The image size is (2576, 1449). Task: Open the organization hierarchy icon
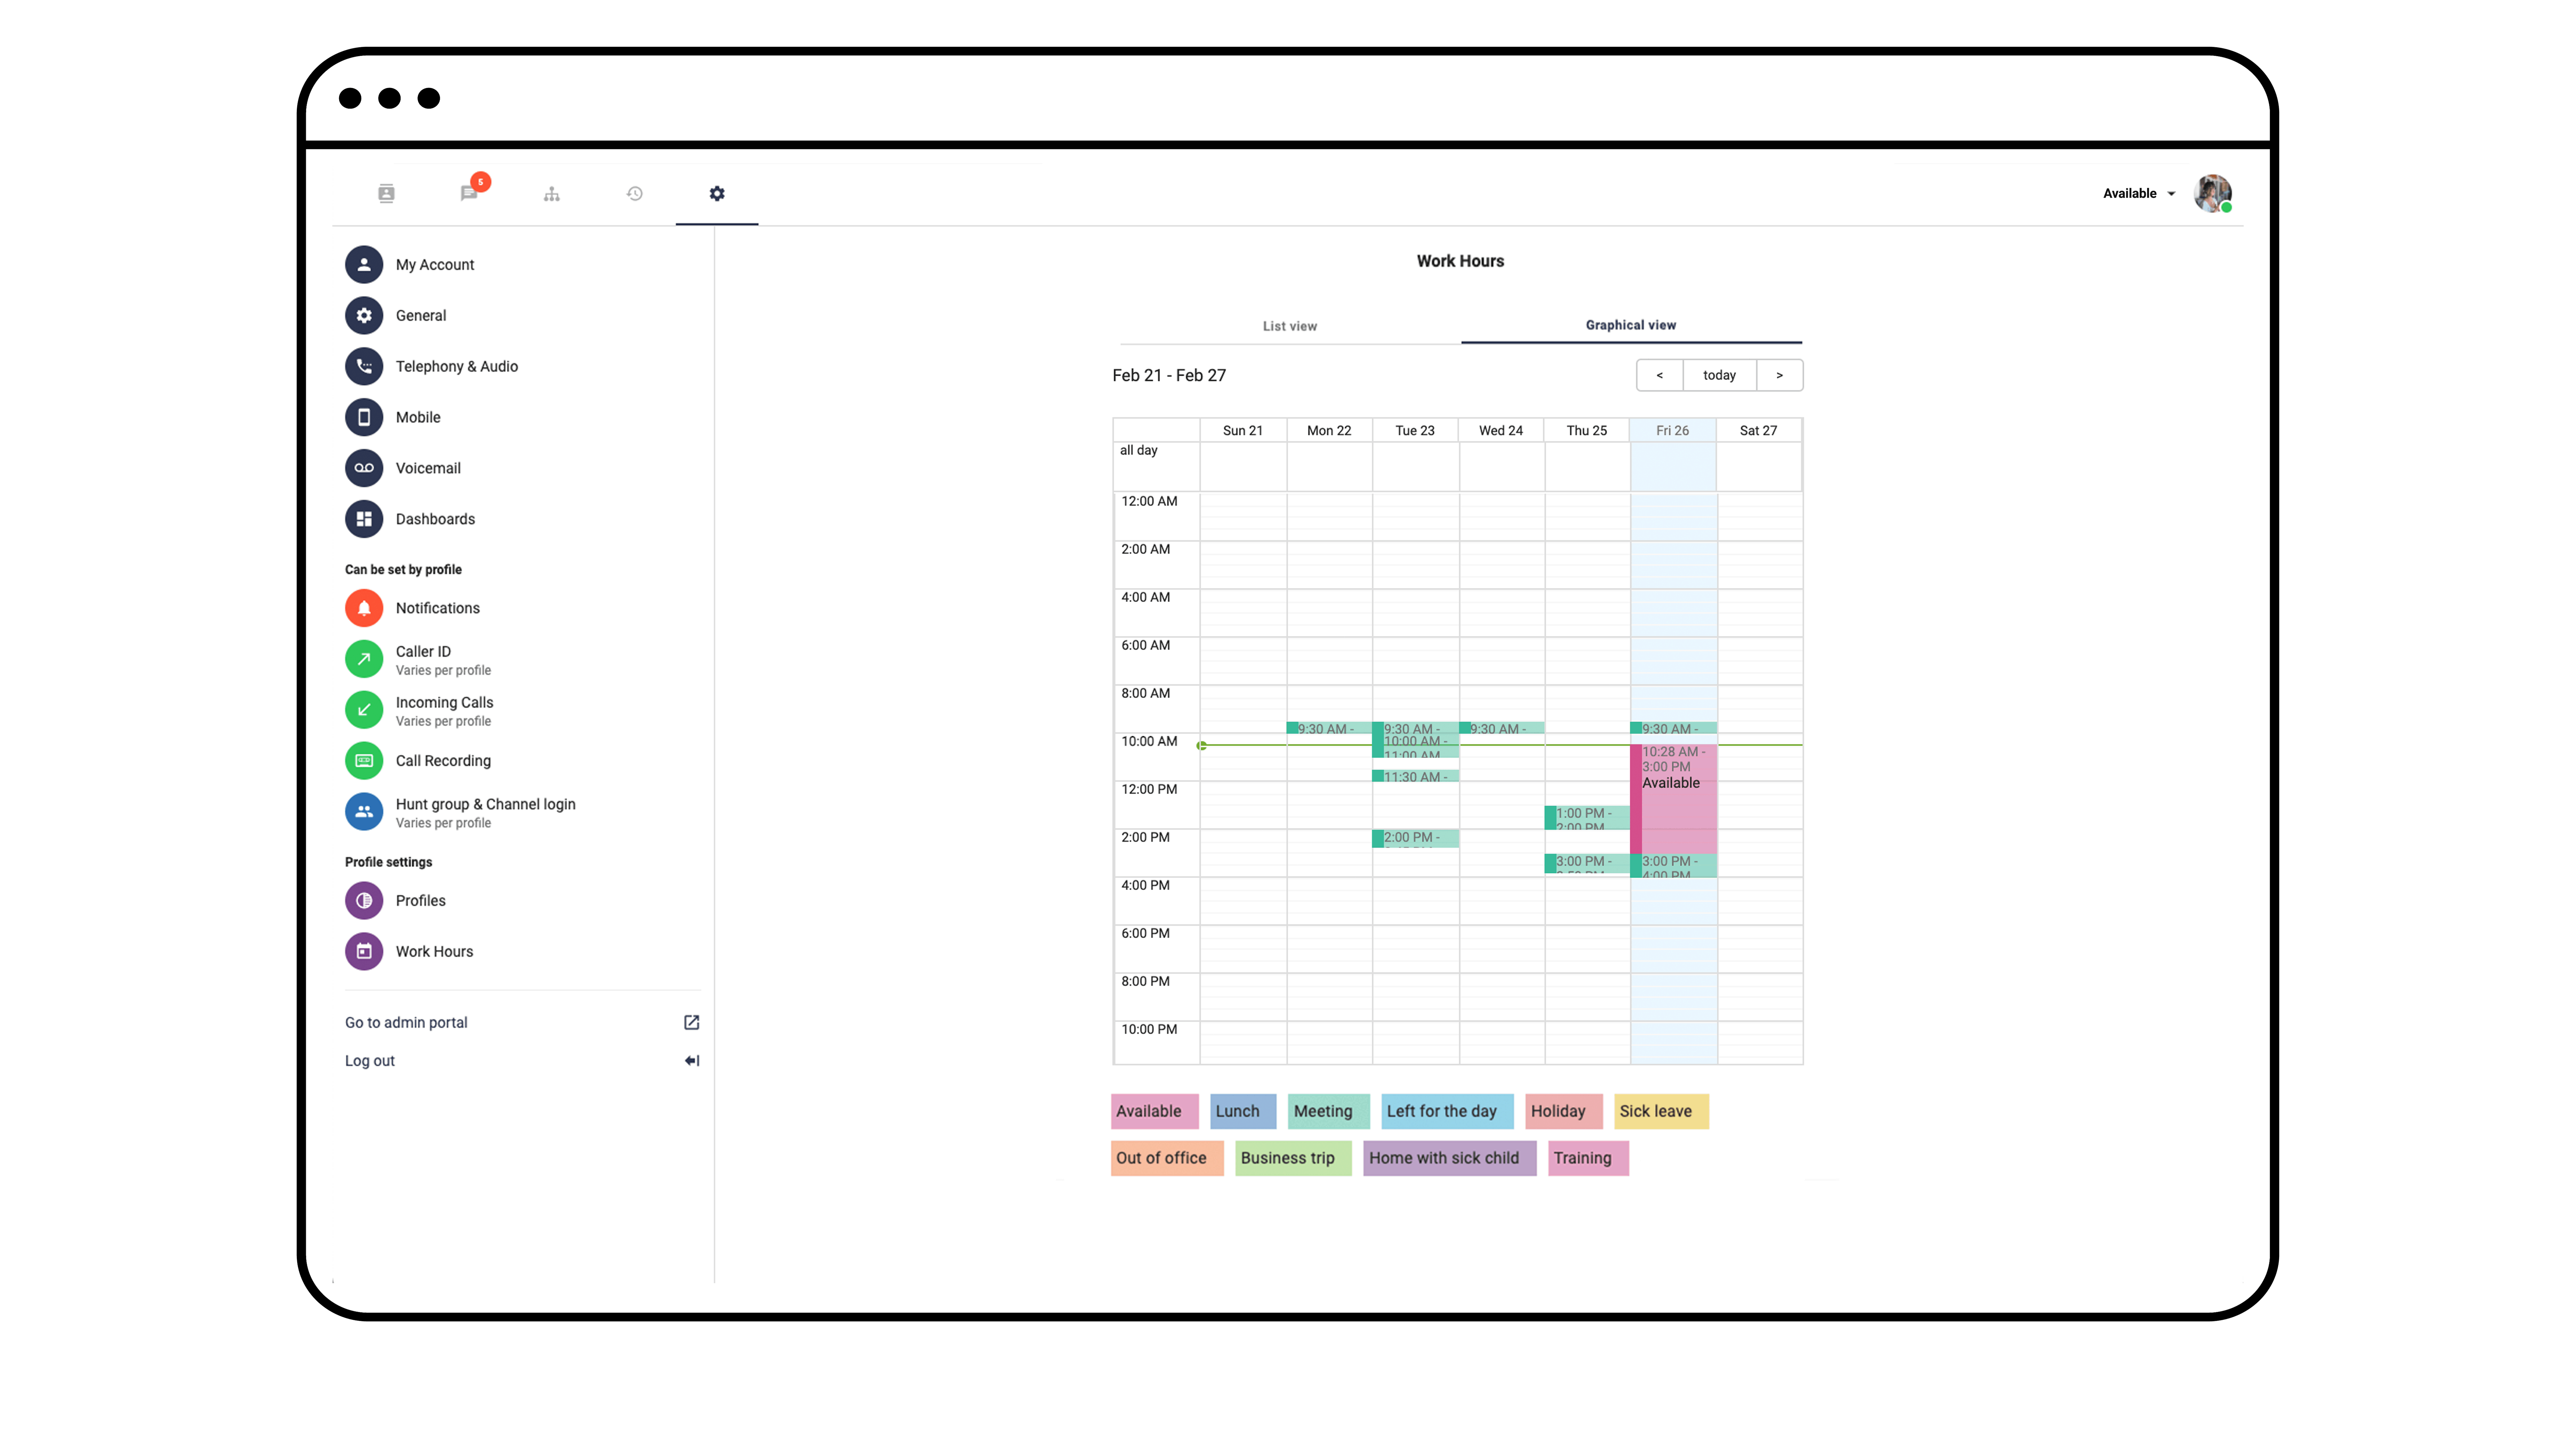click(x=552, y=194)
